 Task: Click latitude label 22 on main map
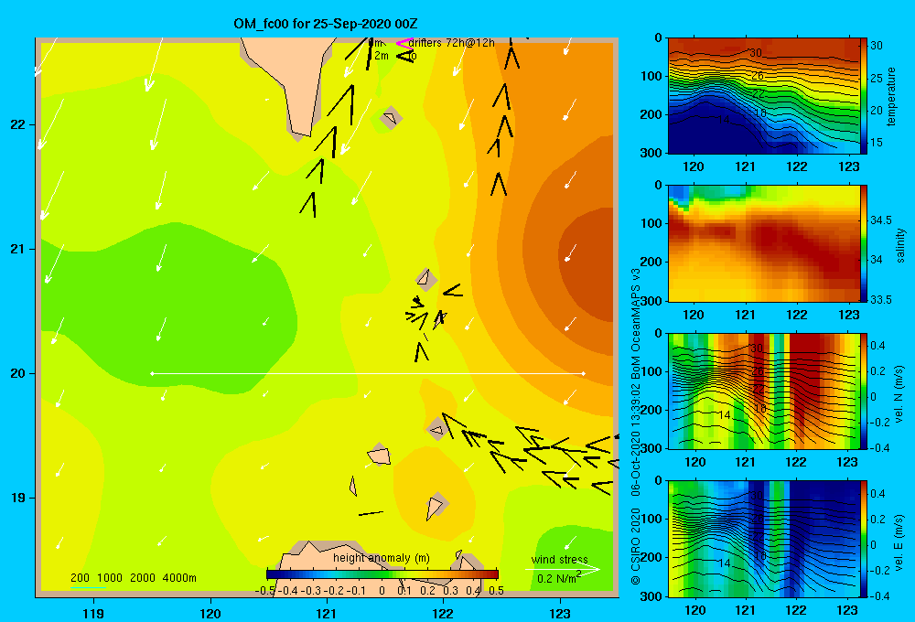tap(17, 125)
